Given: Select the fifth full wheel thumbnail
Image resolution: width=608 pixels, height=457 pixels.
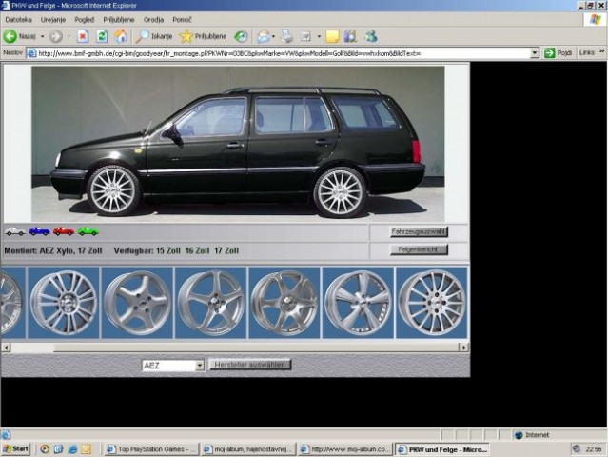Looking at the screenshot, I should (359, 303).
